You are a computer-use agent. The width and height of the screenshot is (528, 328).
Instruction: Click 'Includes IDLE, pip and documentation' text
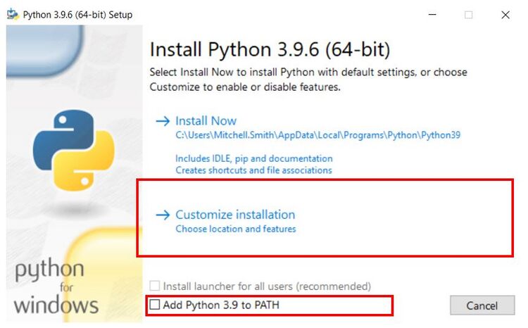pyautogui.click(x=253, y=158)
